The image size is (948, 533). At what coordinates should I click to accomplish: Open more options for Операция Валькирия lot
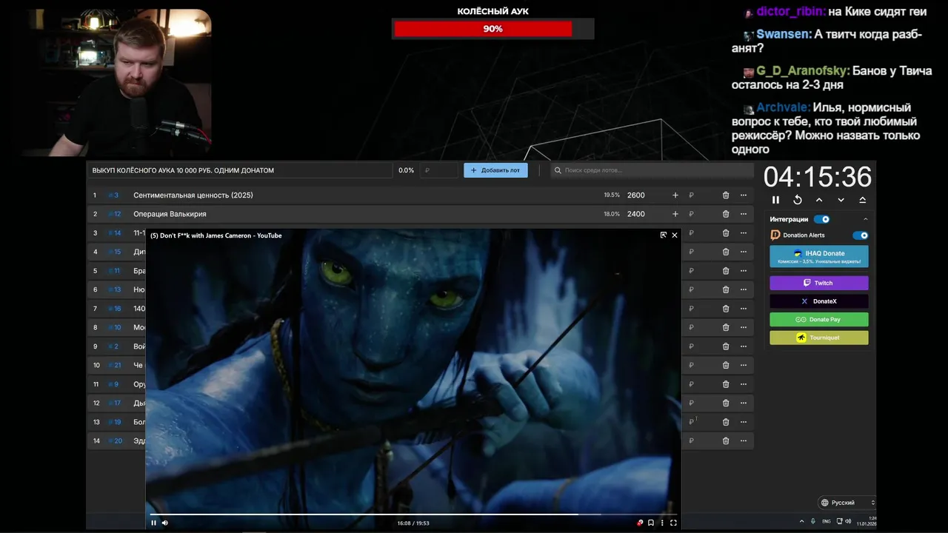(744, 214)
